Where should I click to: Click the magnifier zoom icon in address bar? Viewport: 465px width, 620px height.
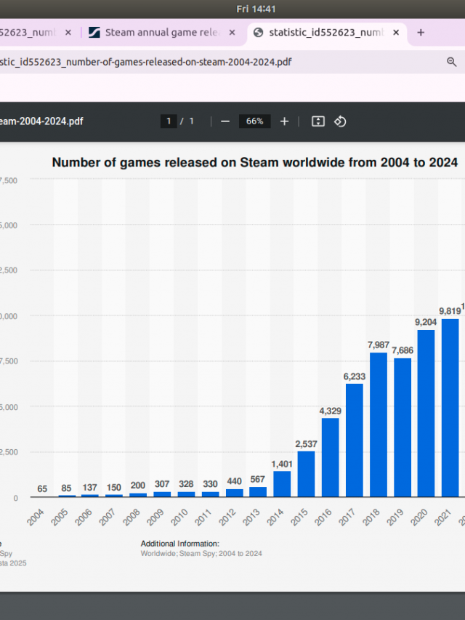pos(451,63)
